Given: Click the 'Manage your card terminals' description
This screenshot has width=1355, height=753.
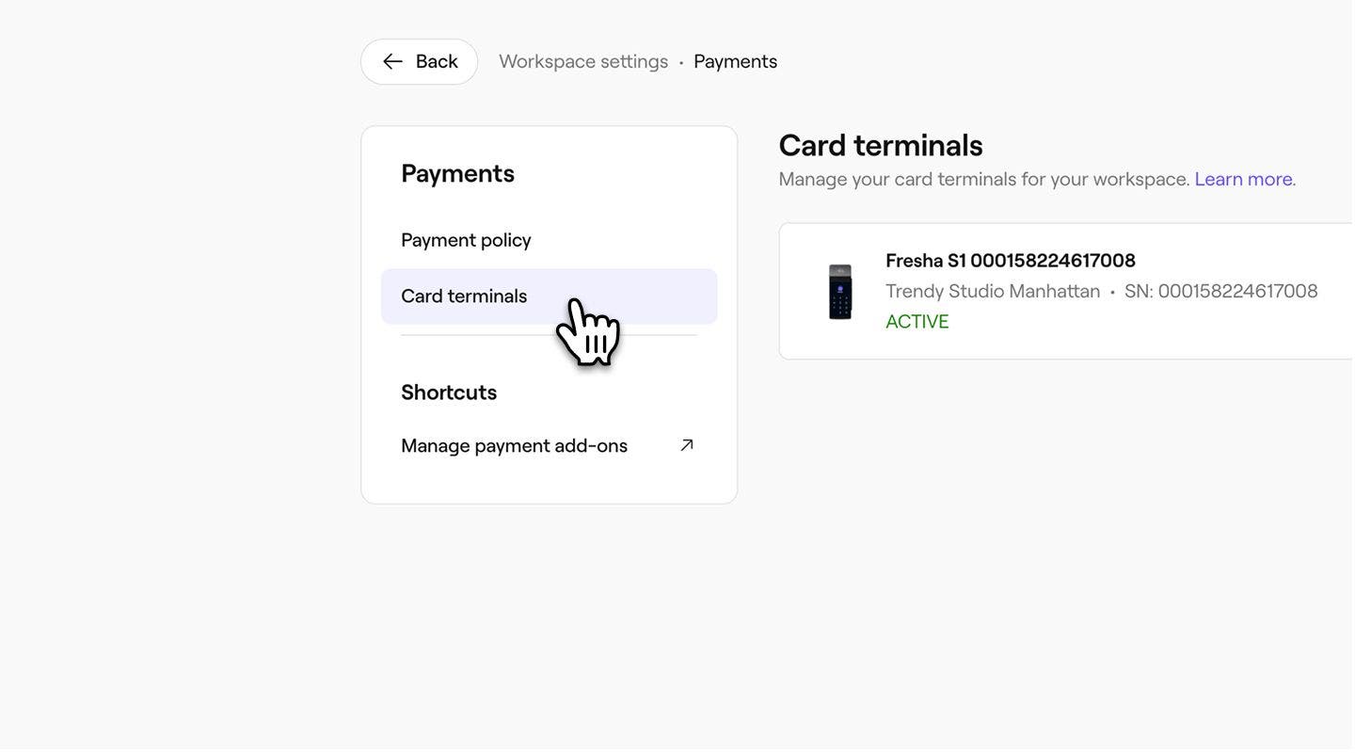Looking at the screenshot, I should [x=984, y=179].
